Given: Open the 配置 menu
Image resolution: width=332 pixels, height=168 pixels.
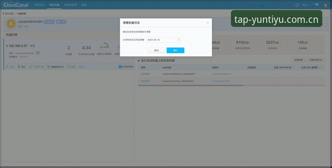Looking at the screenshot, I should point(84,5).
